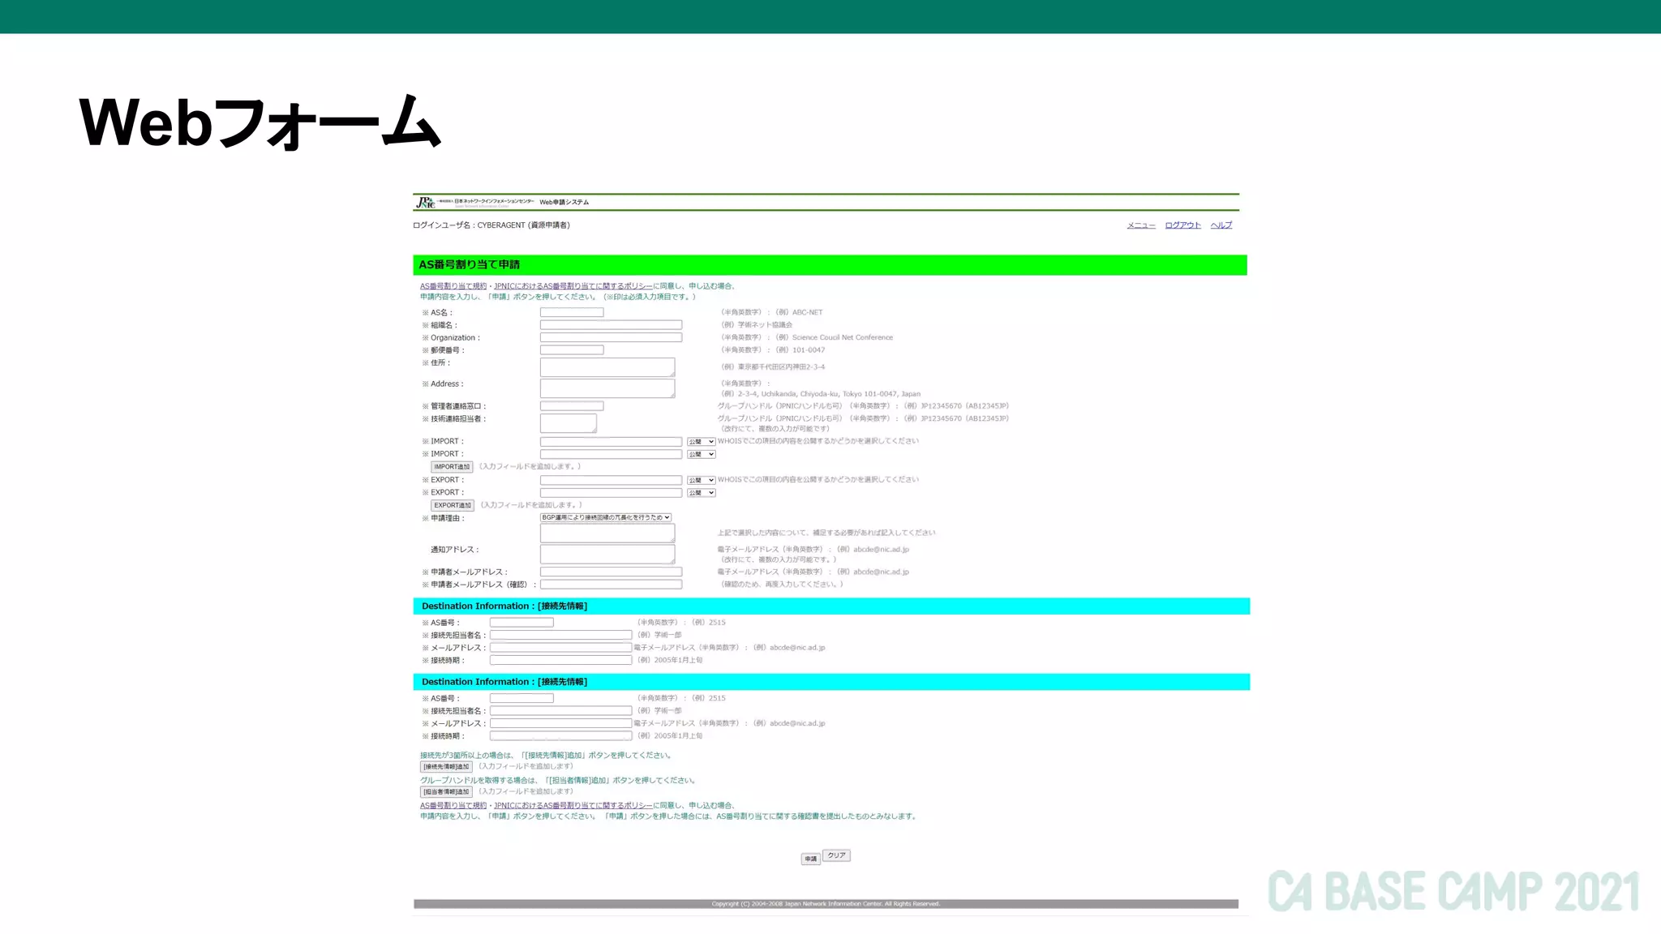The width and height of the screenshot is (1661, 934).
Task: Click the JPNIC logo in the header
Action: point(426,202)
